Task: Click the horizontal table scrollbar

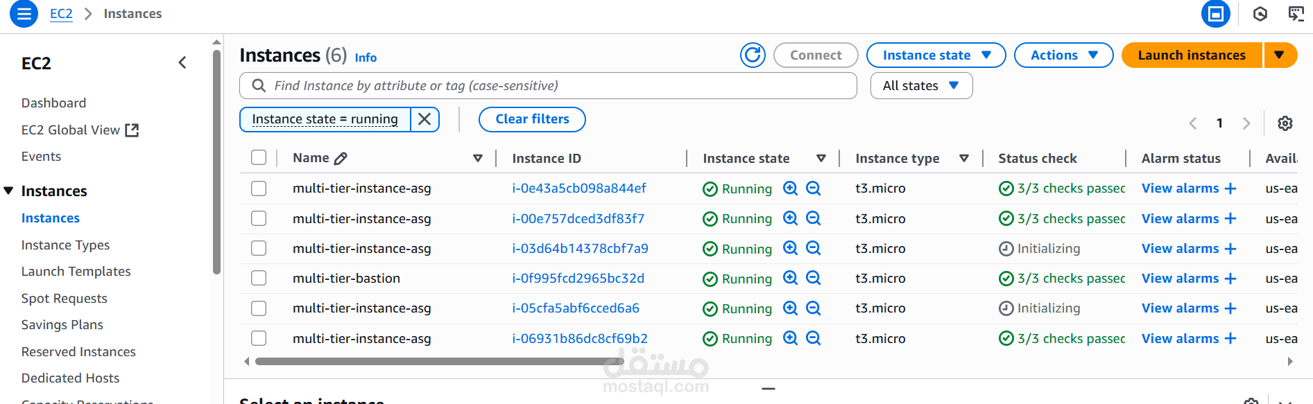Action: (x=440, y=361)
